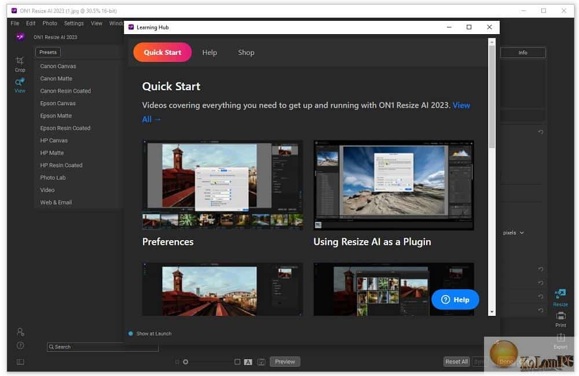Adjust the zoom slider handle in bottom toolbar
Screen dimensions: 579x376
coord(186,362)
